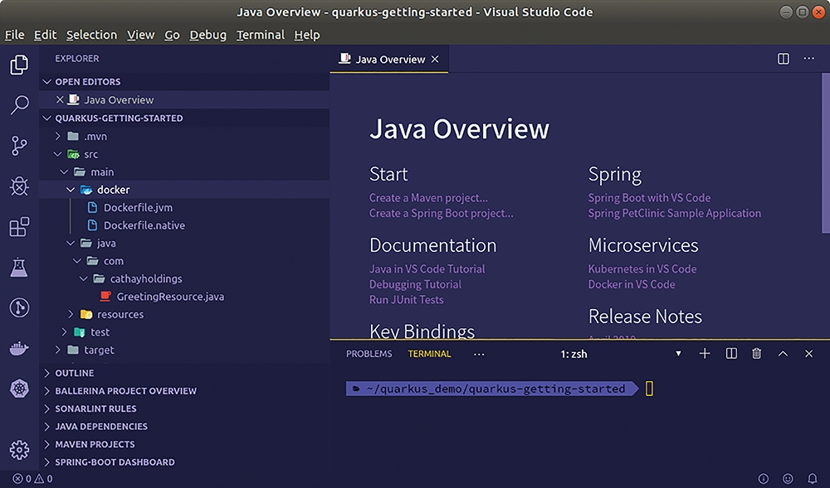Open Dockerfile.native in the explorer
Image resolution: width=830 pixels, height=488 pixels.
tap(144, 225)
